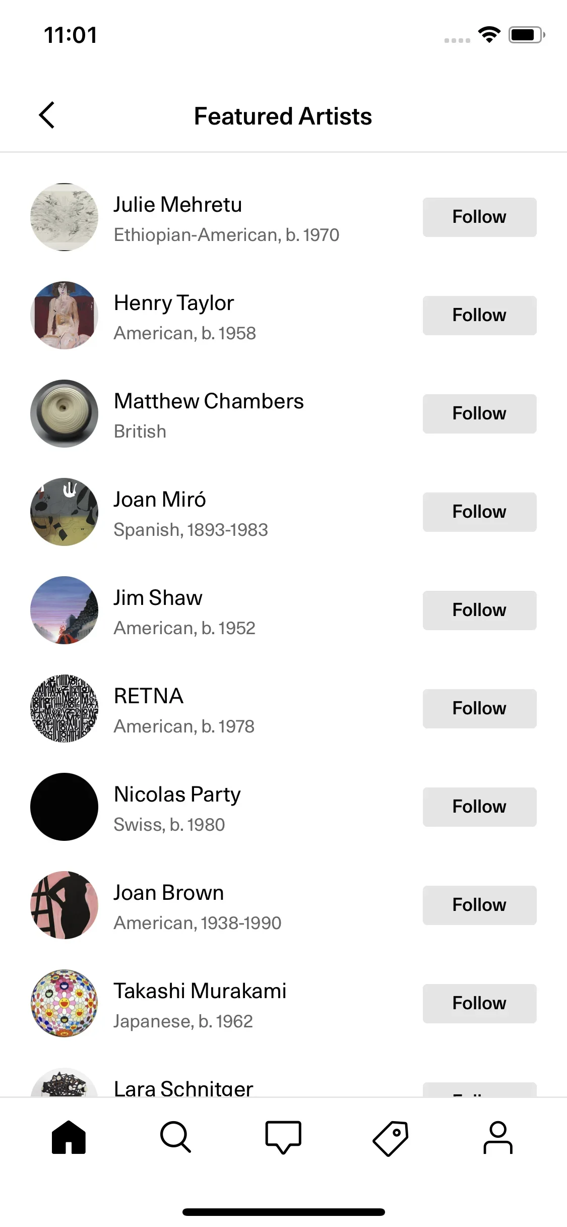Follow Matthew Chambers

click(x=479, y=413)
